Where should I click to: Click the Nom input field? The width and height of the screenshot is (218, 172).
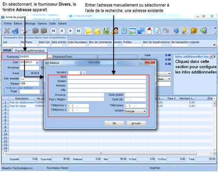click(107, 77)
